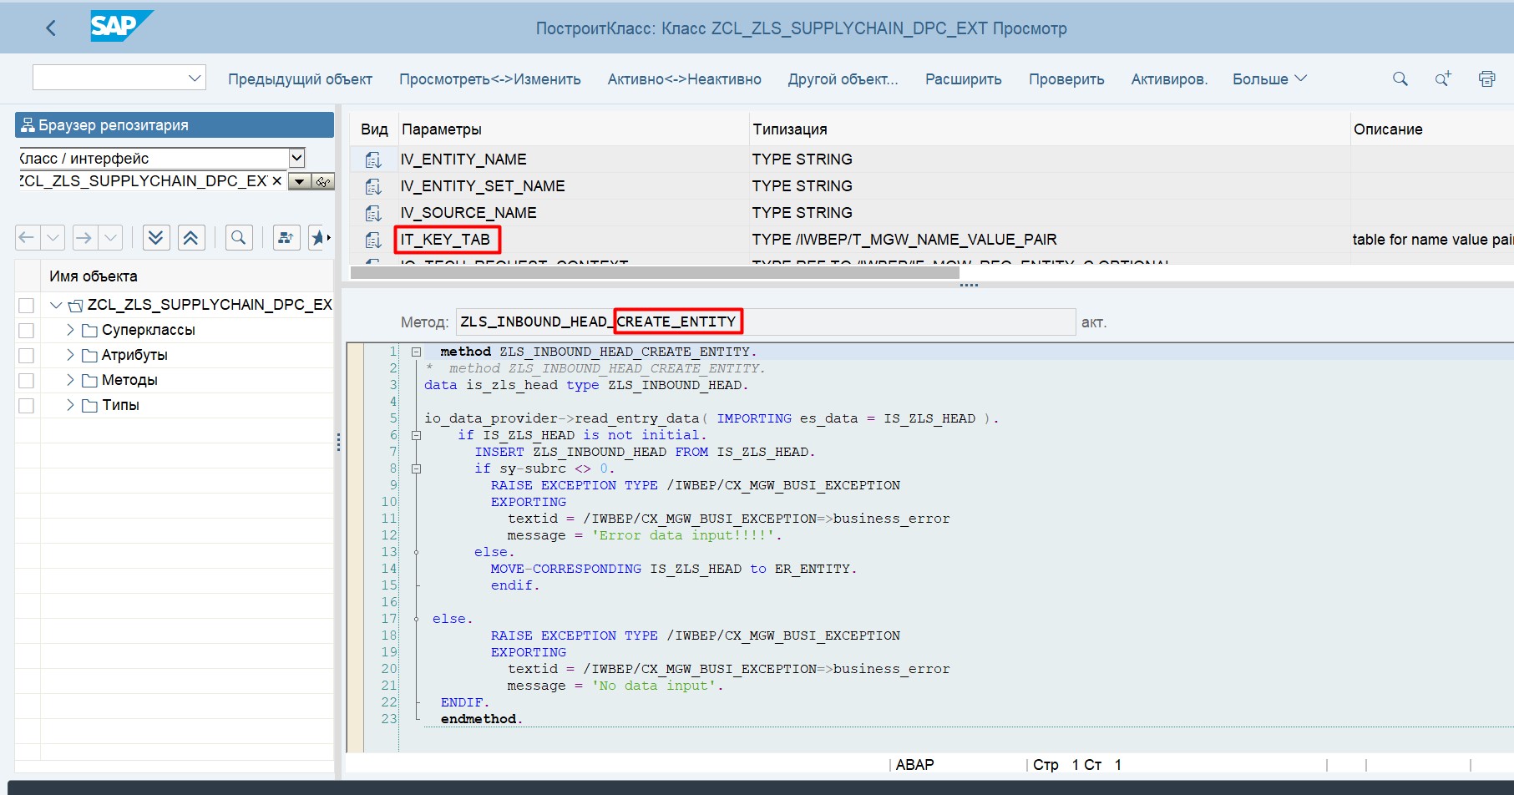Open the transaction command field dropdown

click(x=195, y=78)
